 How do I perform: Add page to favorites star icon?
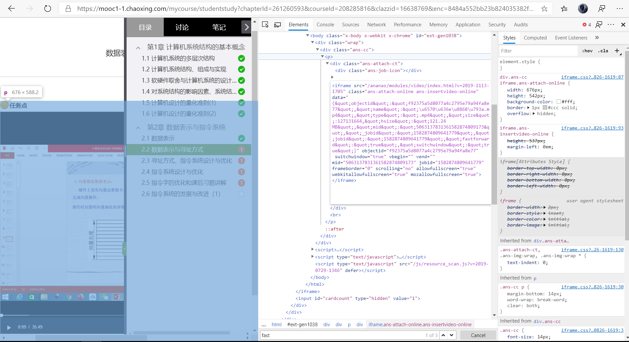pyautogui.click(x=544, y=9)
